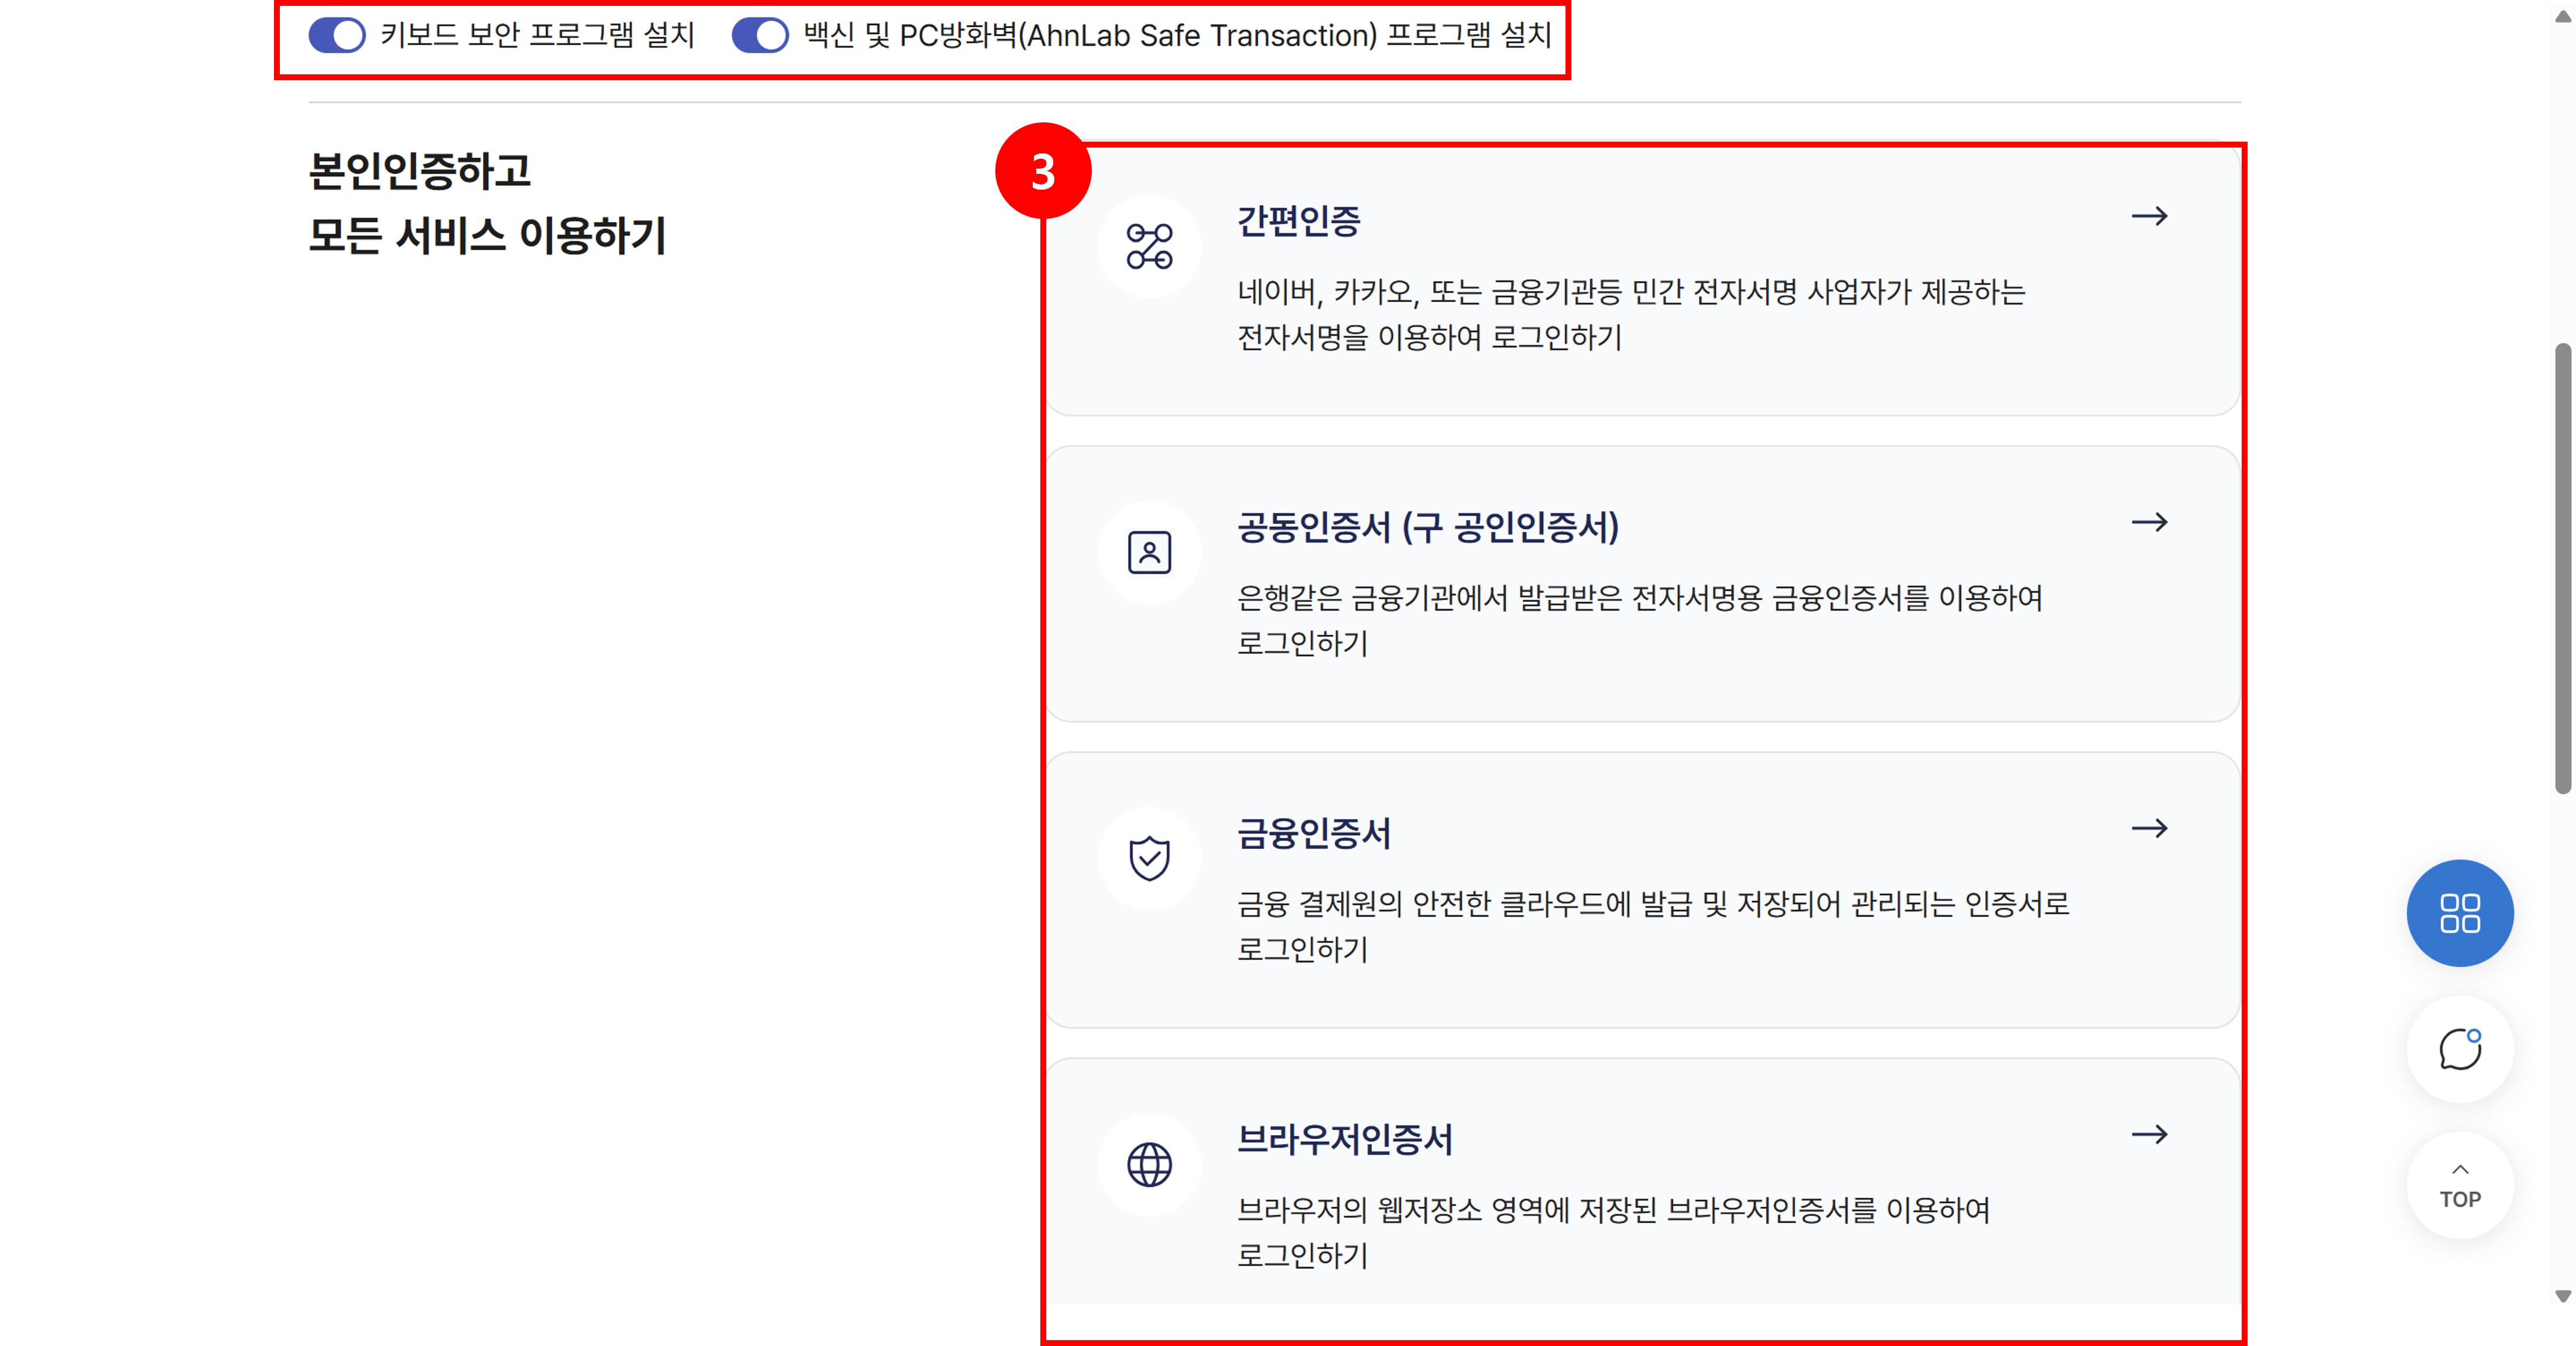This screenshot has height=1346, width=2576.
Task: Toggle 백신 및 PC방화벽 프로그램 설치 switch
Action: (x=760, y=35)
